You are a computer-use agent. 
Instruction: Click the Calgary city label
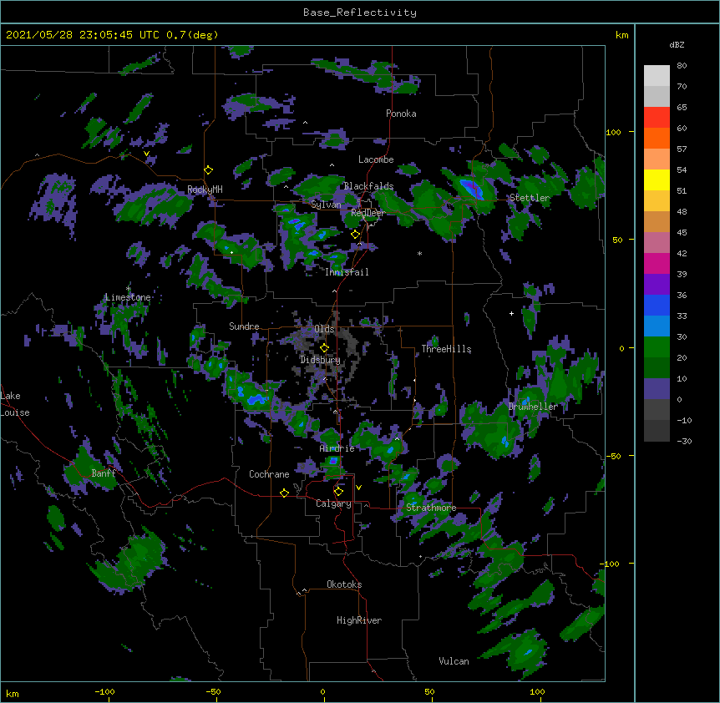333,503
